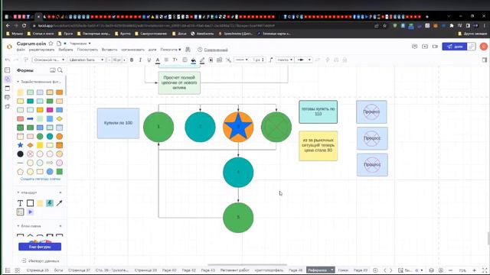490x275 pixels.
Task: Collapse the used shapes section
Action: 18,82
